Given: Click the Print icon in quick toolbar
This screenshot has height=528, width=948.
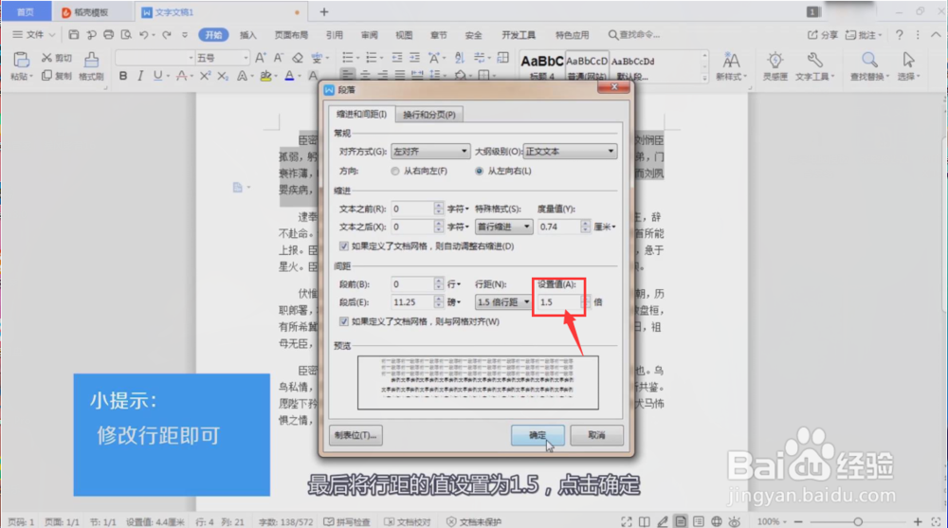Looking at the screenshot, I should click(108, 34).
